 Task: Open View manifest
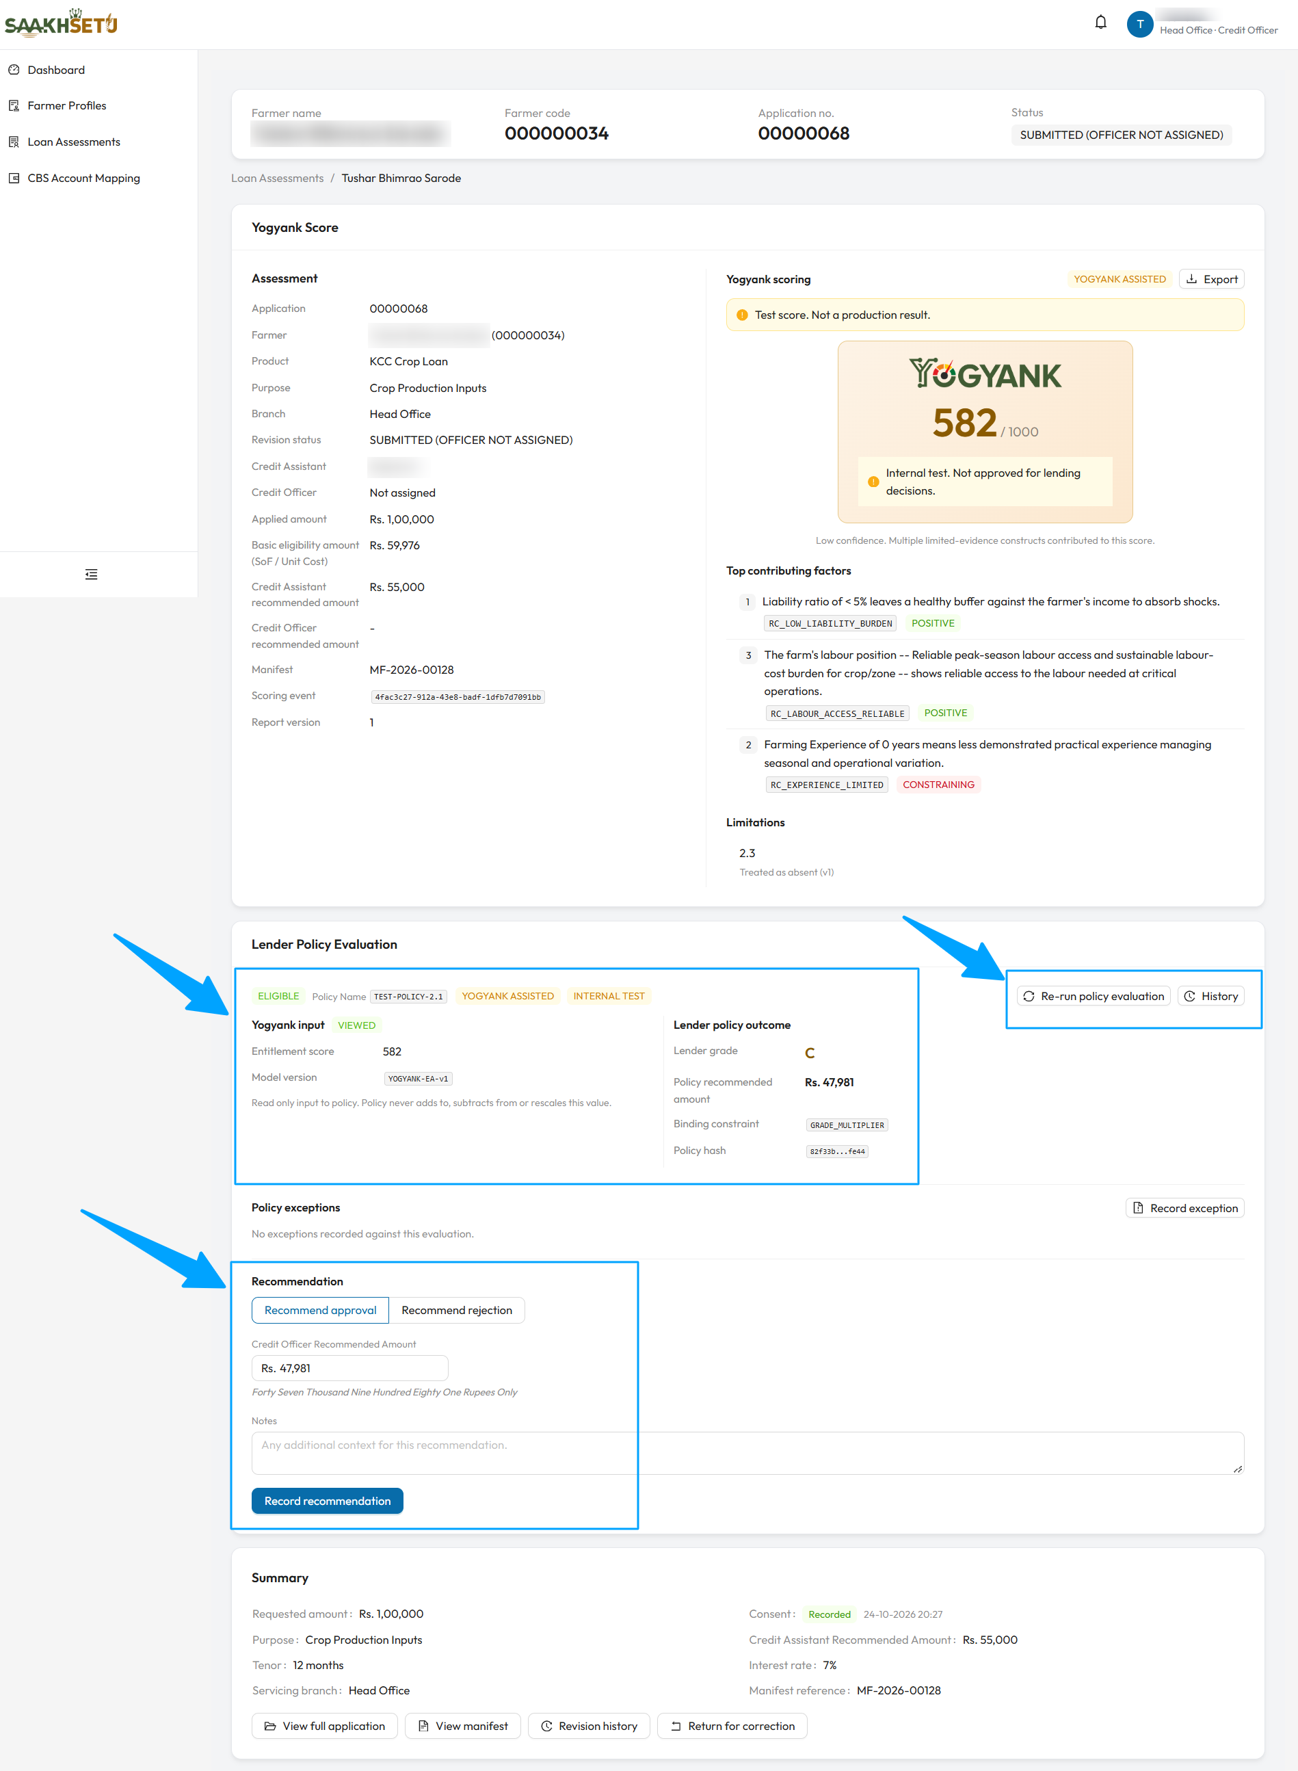(463, 1727)
